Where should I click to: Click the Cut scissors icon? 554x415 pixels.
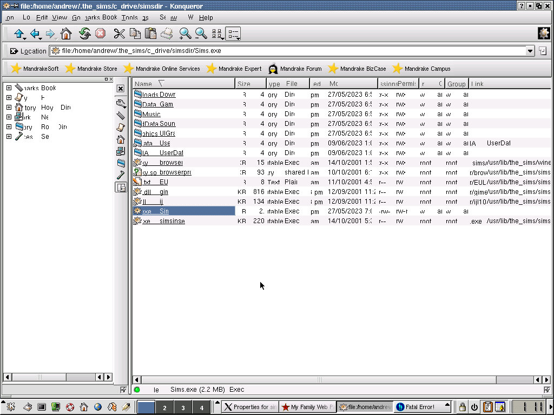click(119, 34)
